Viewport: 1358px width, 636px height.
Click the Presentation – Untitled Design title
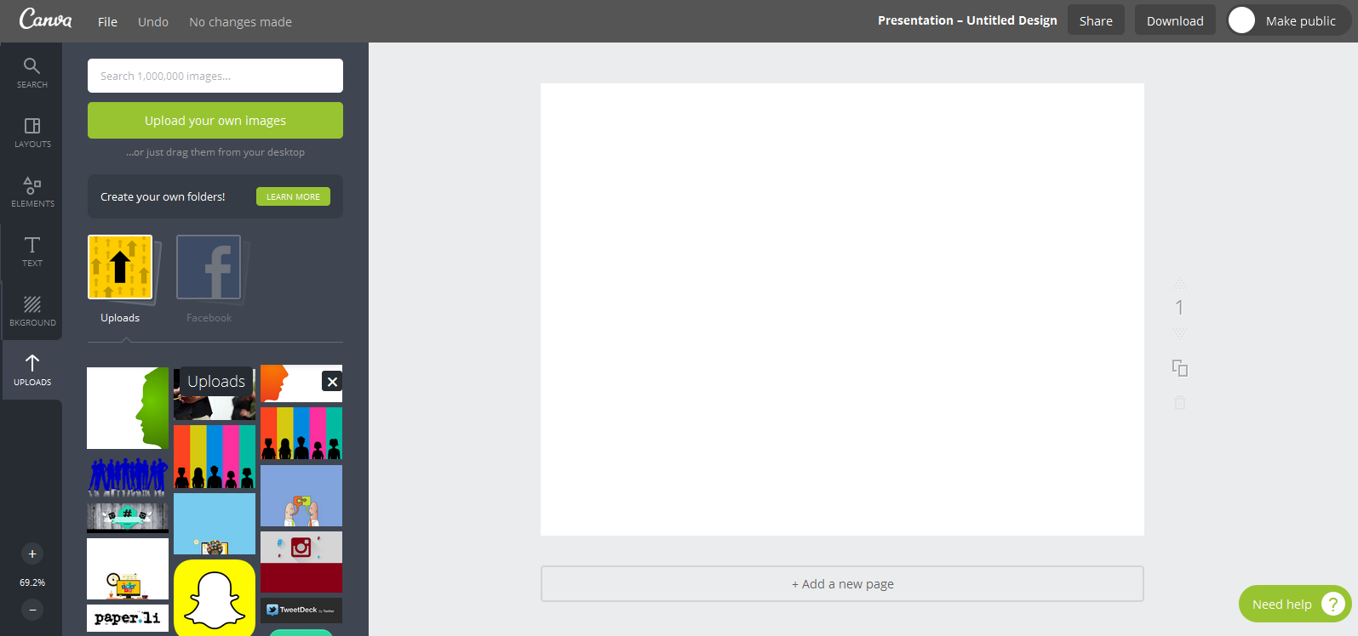[967, 20]
